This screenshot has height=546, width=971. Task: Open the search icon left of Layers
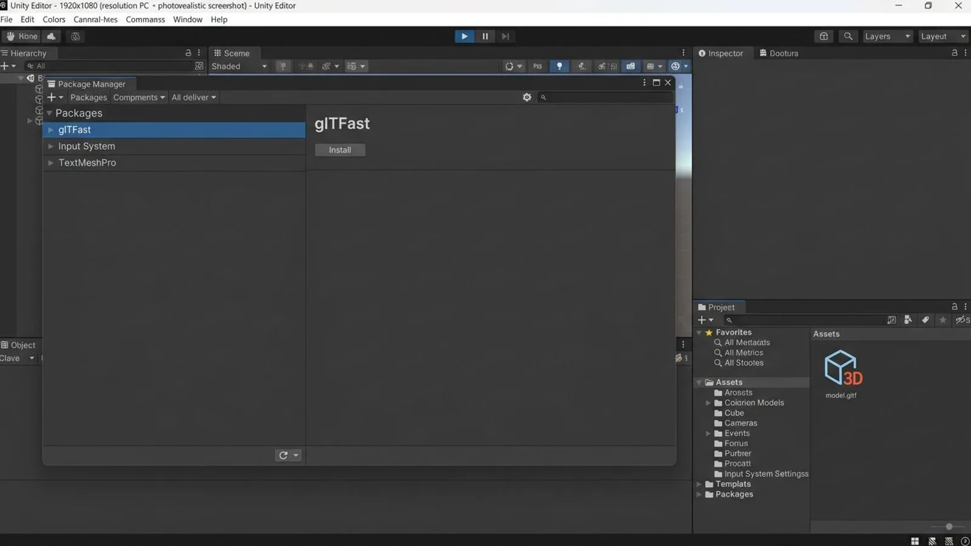[848, 36]
